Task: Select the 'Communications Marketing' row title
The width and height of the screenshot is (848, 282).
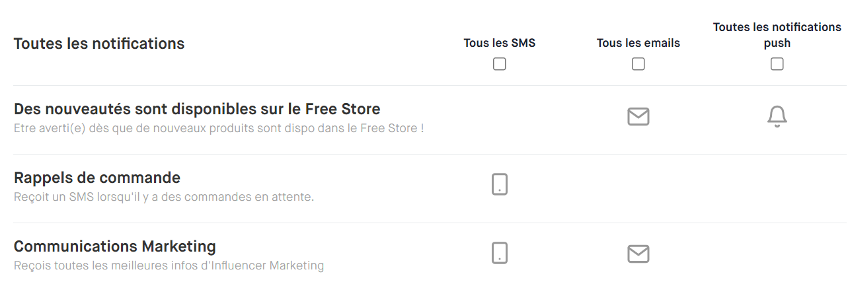Action: [x=115, y=246]
